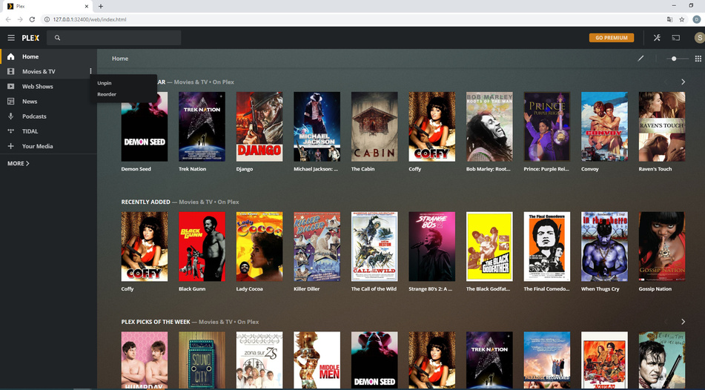Open The Call of the Wild poster
The image size is (705, 390).
pos(374,246)
